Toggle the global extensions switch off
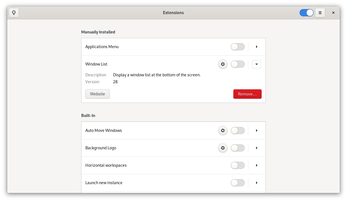This screenshot has width=347, height=201. 307,13
